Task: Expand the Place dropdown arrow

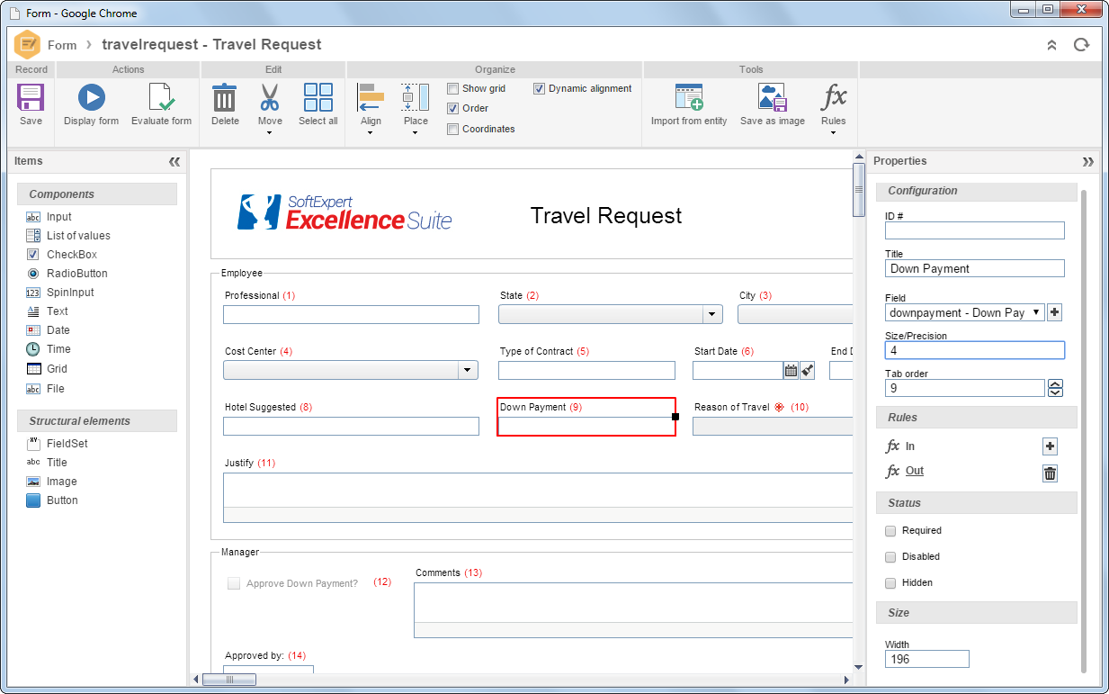Action: [x=416, y=133]
